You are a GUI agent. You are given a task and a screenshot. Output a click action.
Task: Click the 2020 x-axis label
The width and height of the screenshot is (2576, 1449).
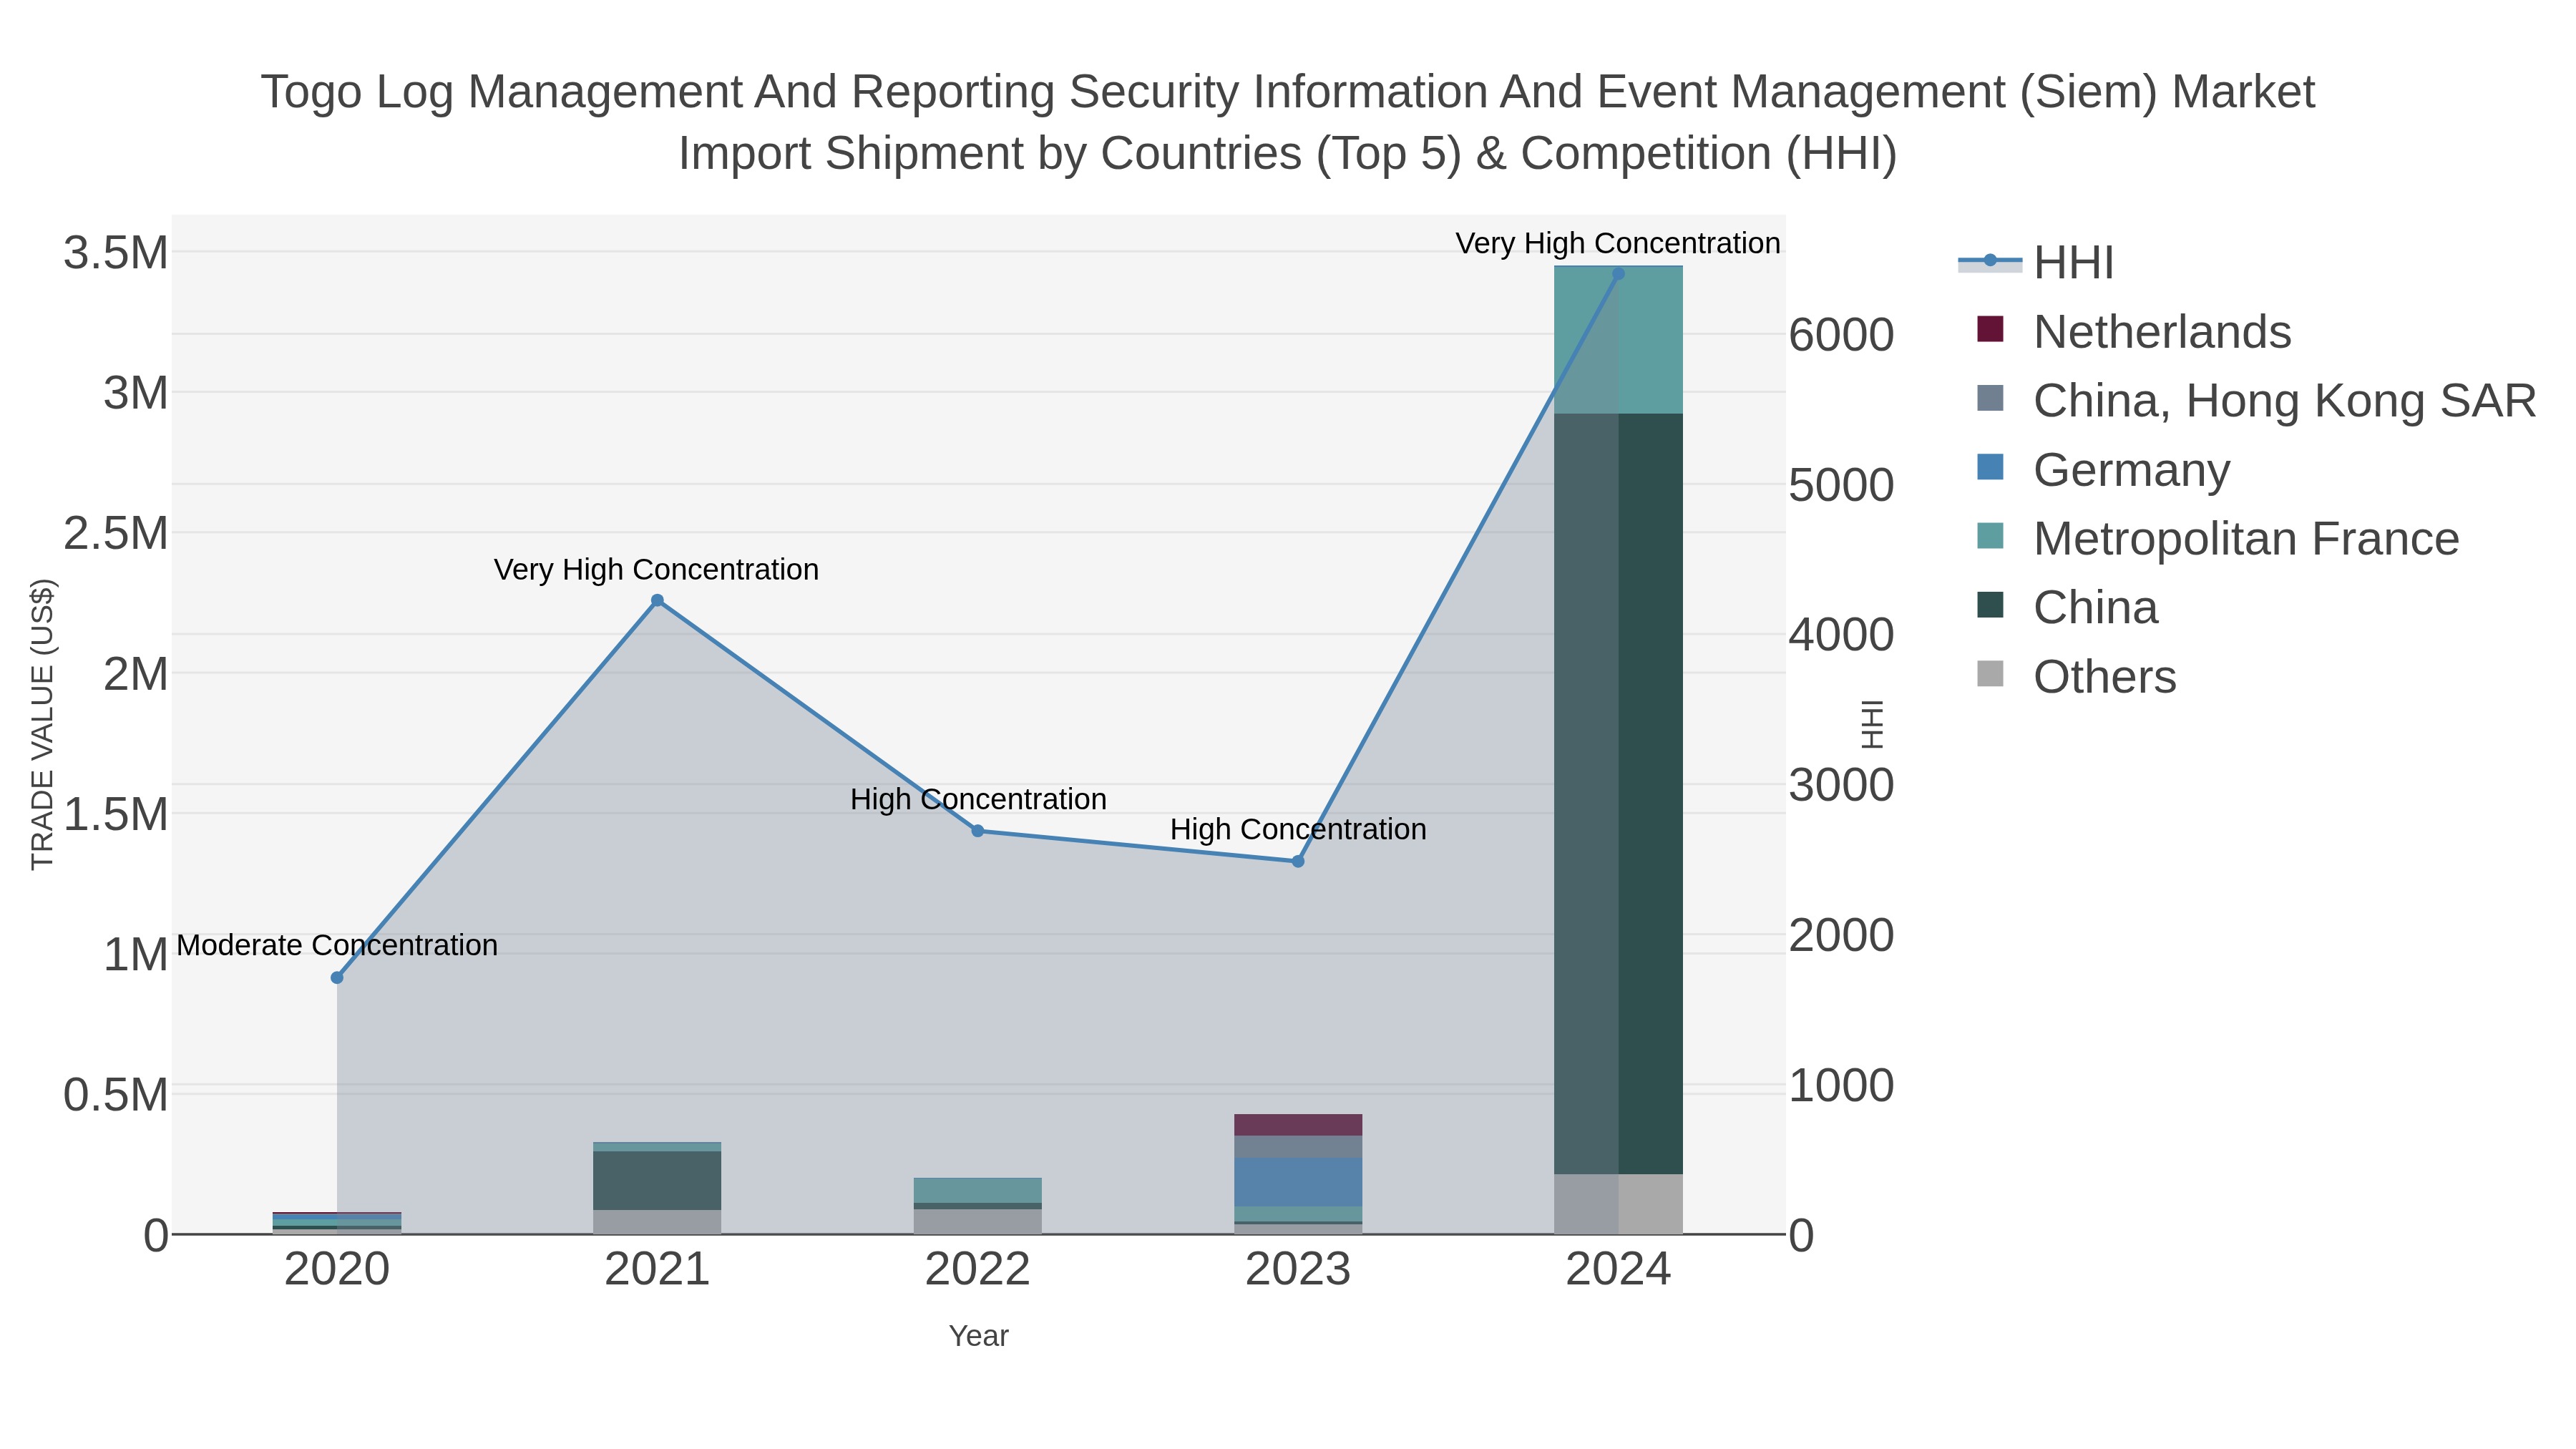[x=337, y=1269]
